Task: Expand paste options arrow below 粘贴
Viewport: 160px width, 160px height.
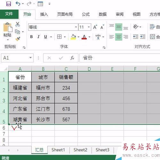Action: pyautogui.click(x=8, y=40)
